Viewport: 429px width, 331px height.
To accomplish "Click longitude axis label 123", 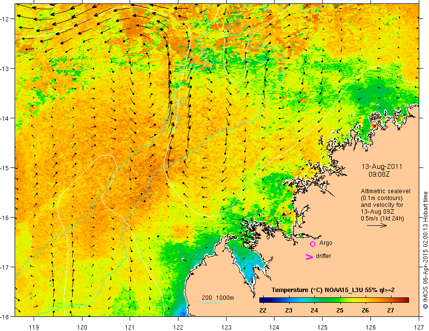I will pos(226,327).
